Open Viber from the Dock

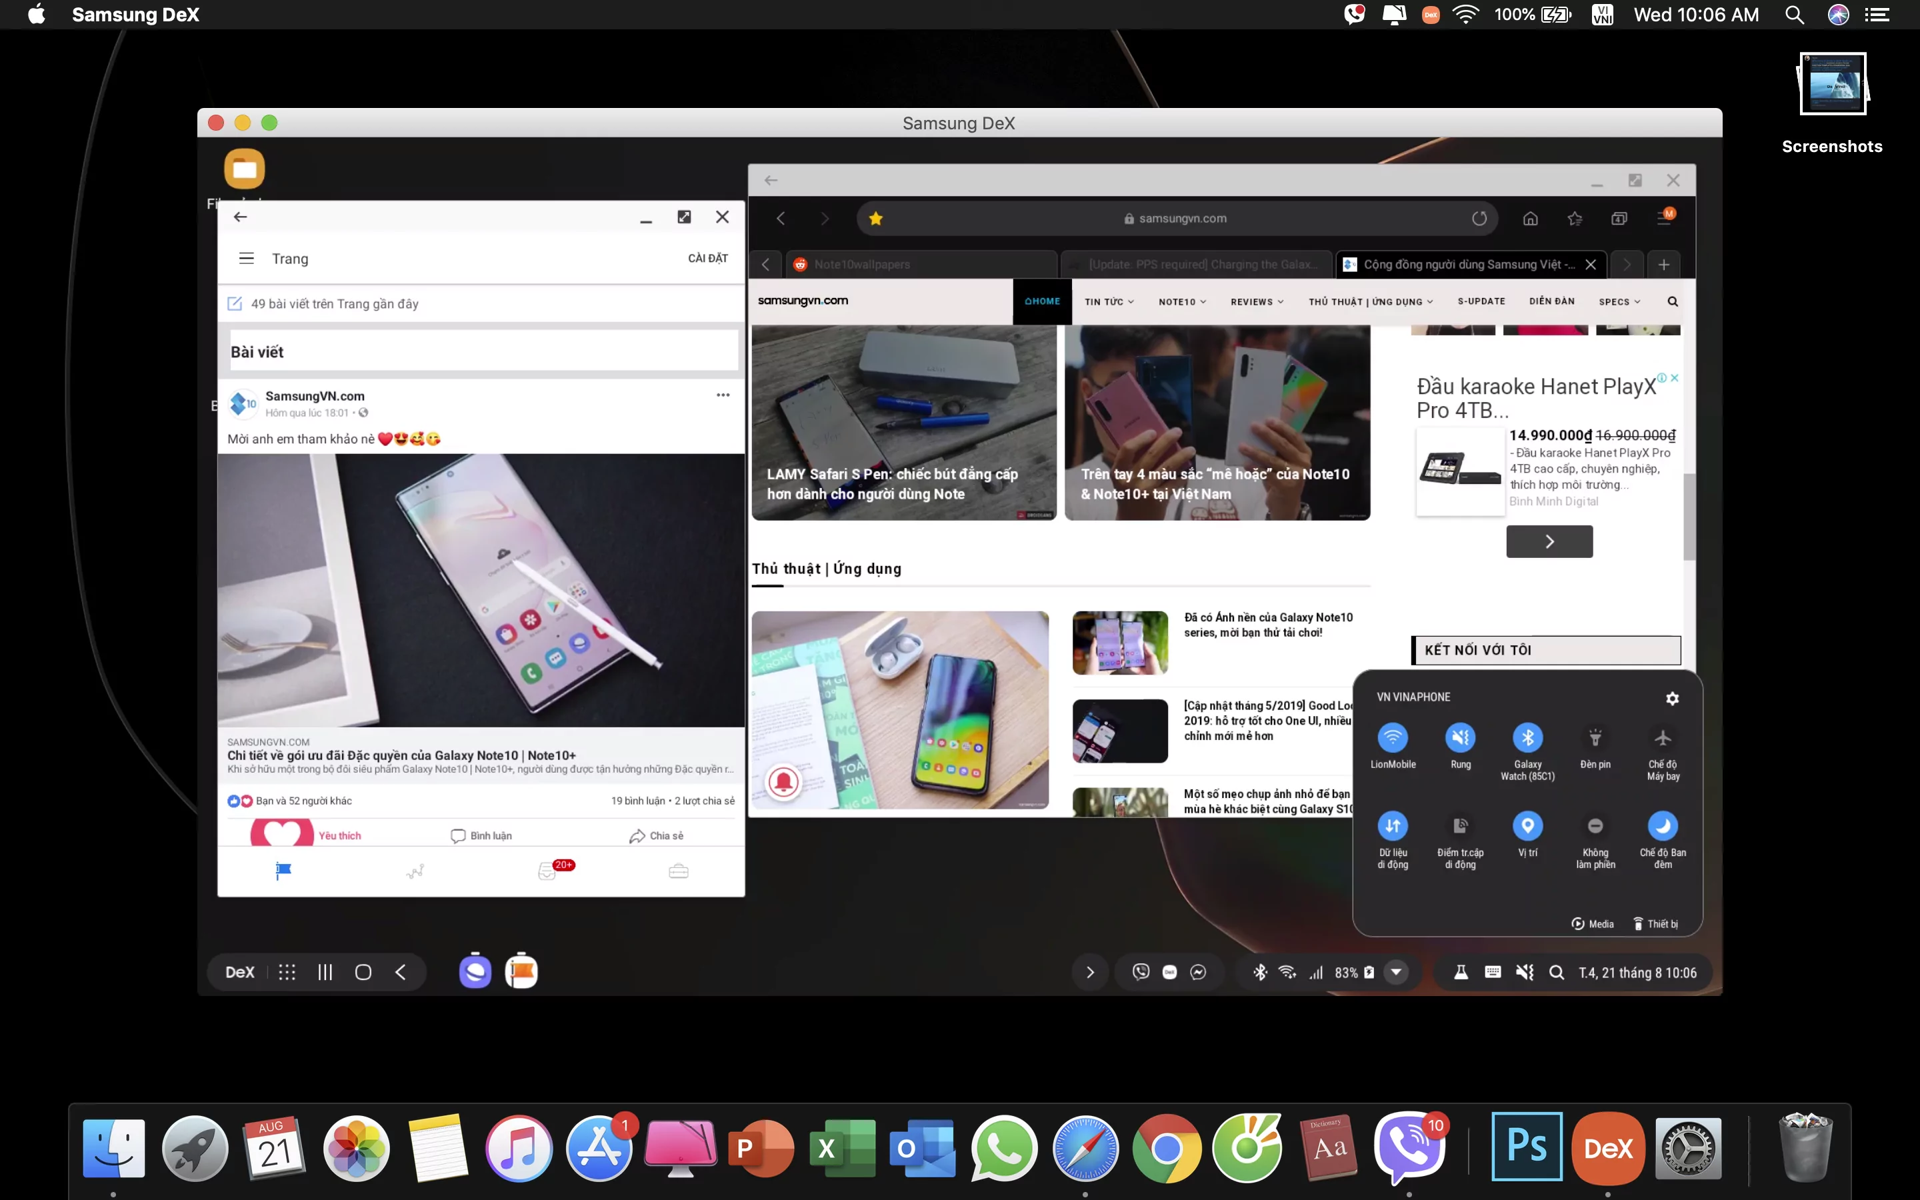[1411, 1147]
